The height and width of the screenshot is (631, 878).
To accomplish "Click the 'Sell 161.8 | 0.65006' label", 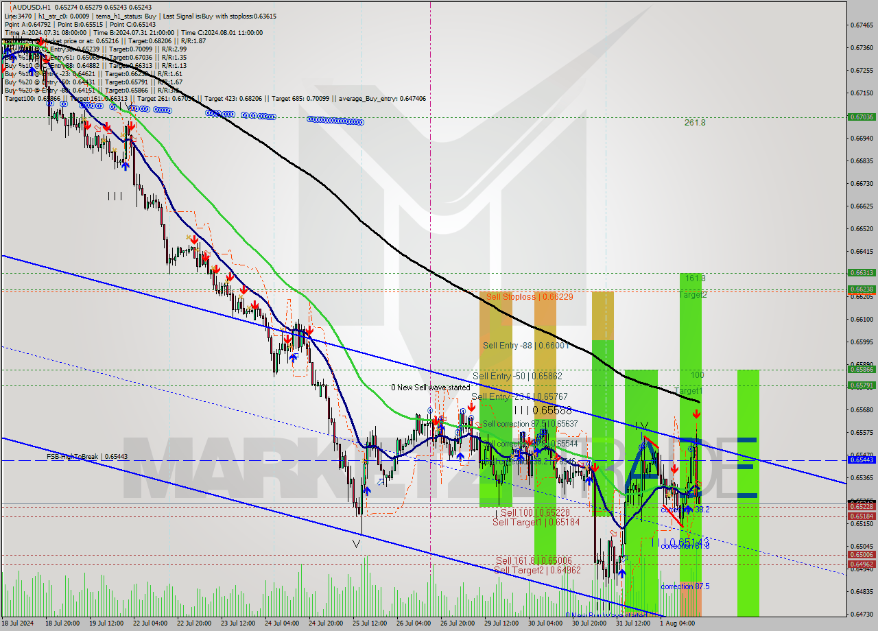I will pyautogui.click(x=534, y=560).
